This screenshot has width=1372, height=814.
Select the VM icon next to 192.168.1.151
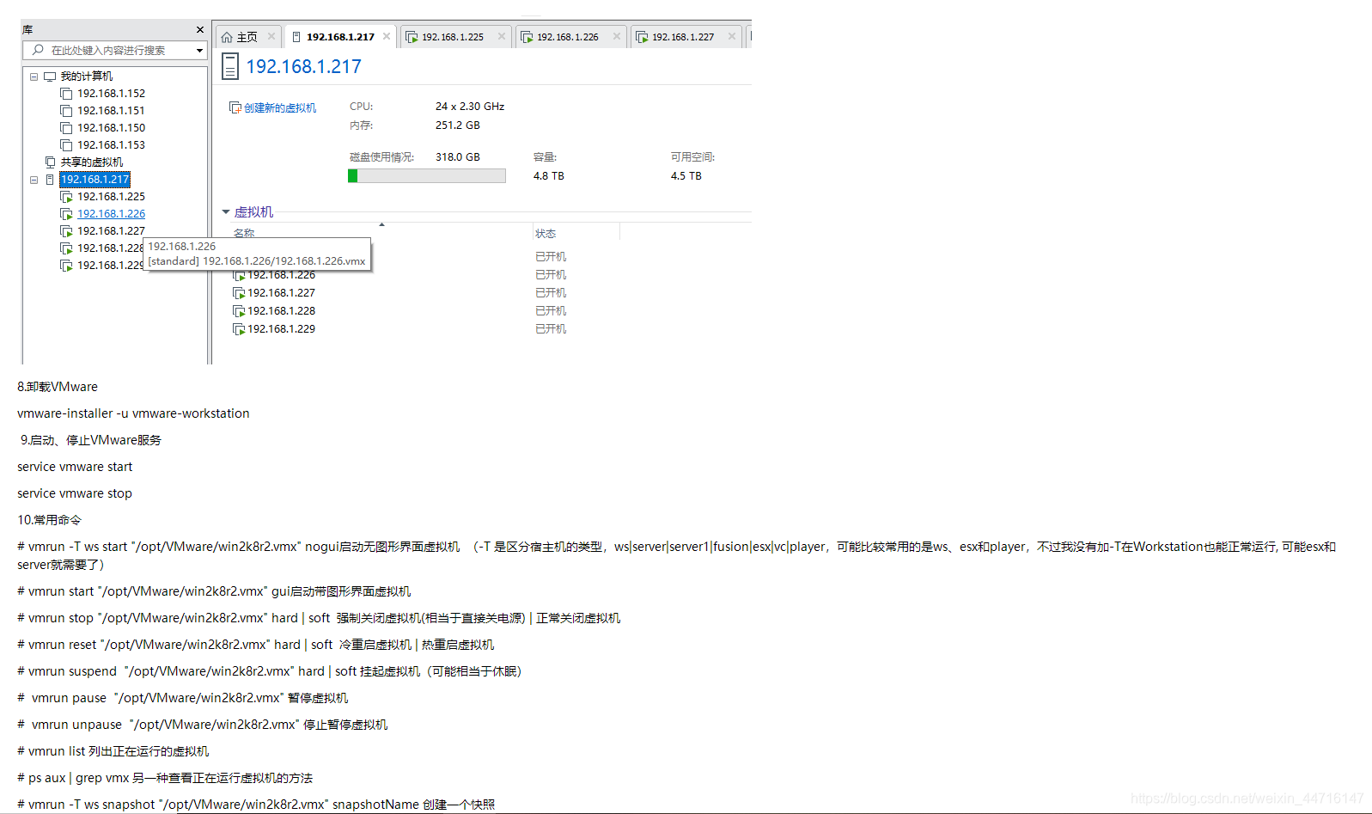coord(66,111)
